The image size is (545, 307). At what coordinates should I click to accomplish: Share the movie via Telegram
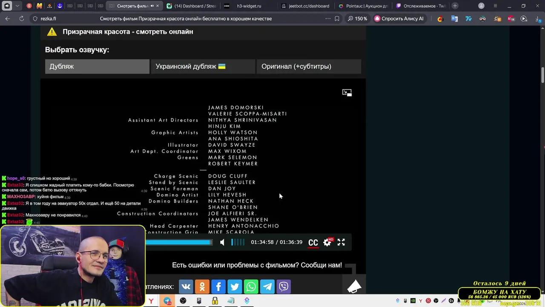click(267, 287)
